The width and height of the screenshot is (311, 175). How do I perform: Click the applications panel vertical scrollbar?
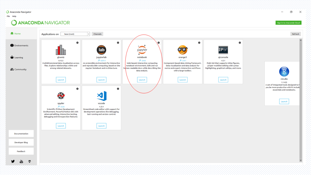301,101
